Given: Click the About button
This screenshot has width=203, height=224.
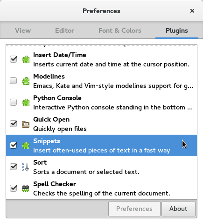Looking at the screenshot, I should click(x=178, y=209).
